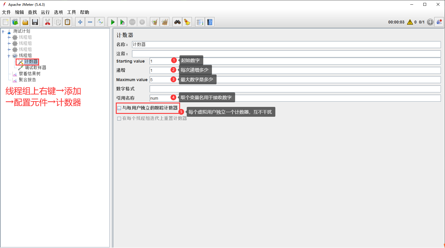Click the Function Helper list icon
Image resolution: width=445 pixels, height=248 pixels.
tap(200, 22)
